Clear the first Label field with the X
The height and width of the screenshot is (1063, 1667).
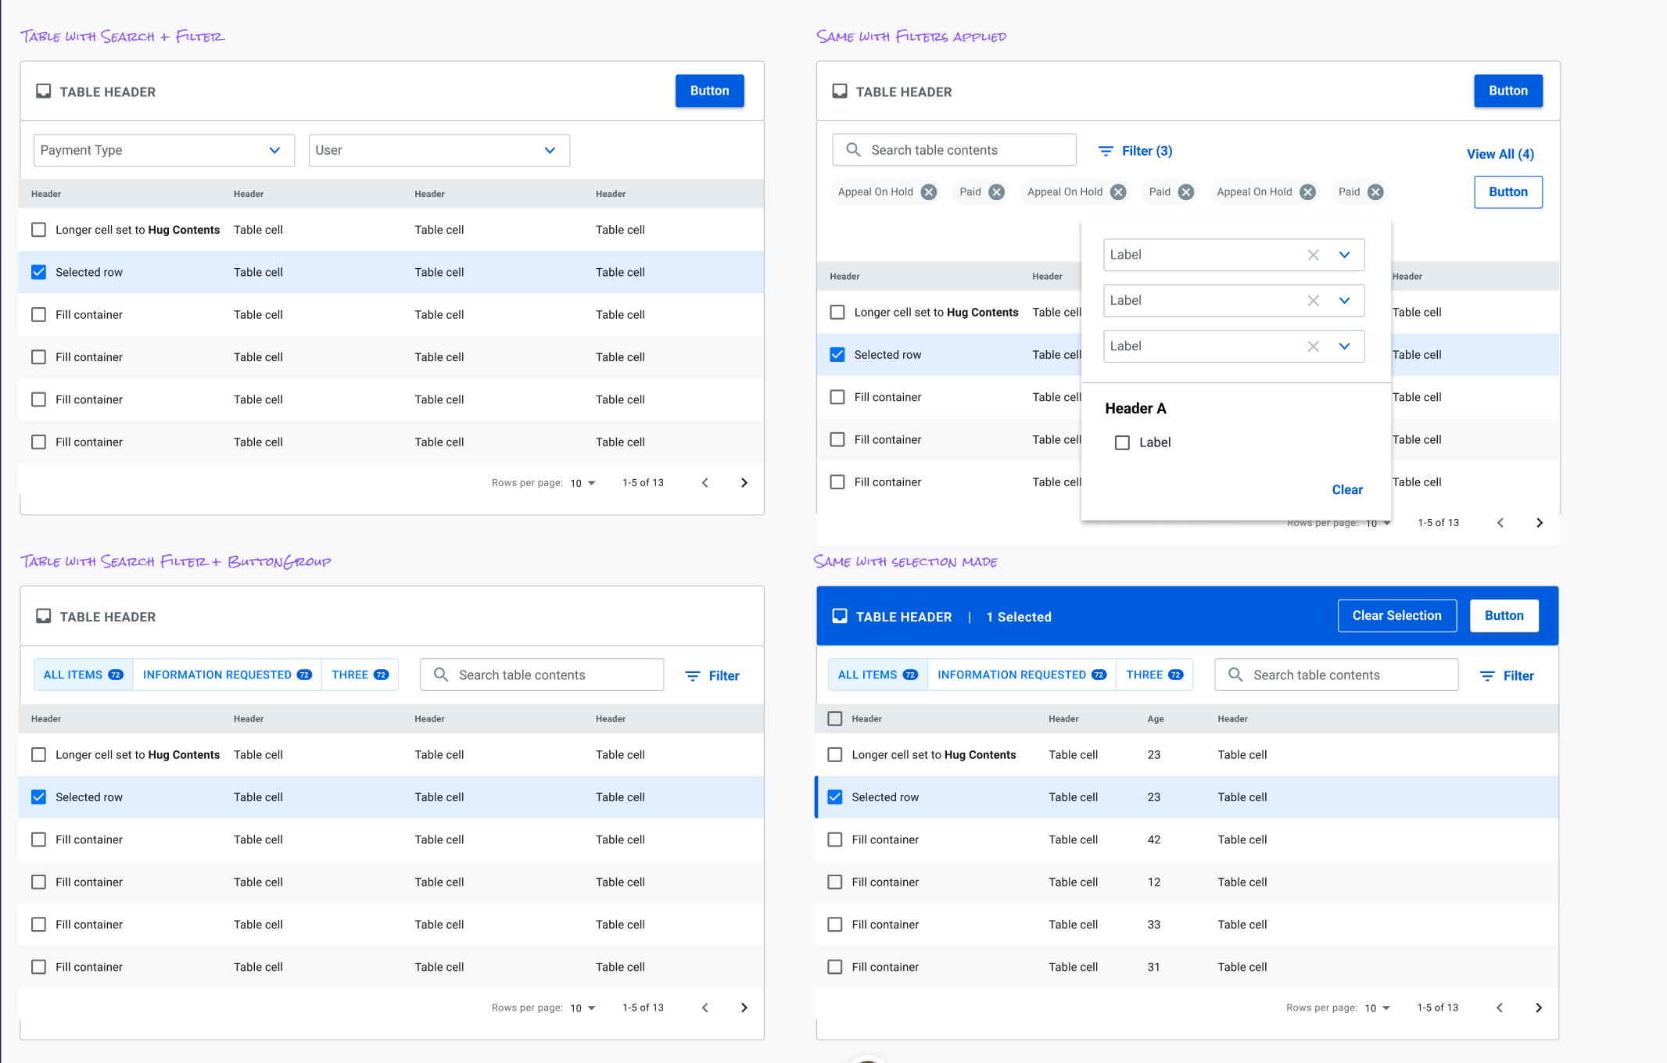tap(1313, 255)
